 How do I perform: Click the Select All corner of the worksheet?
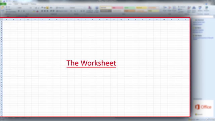tap(1, 19)
